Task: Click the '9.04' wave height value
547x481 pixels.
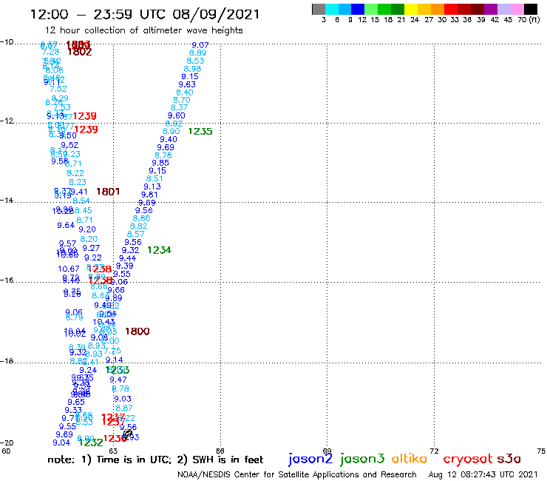Action: pos(61,443)
